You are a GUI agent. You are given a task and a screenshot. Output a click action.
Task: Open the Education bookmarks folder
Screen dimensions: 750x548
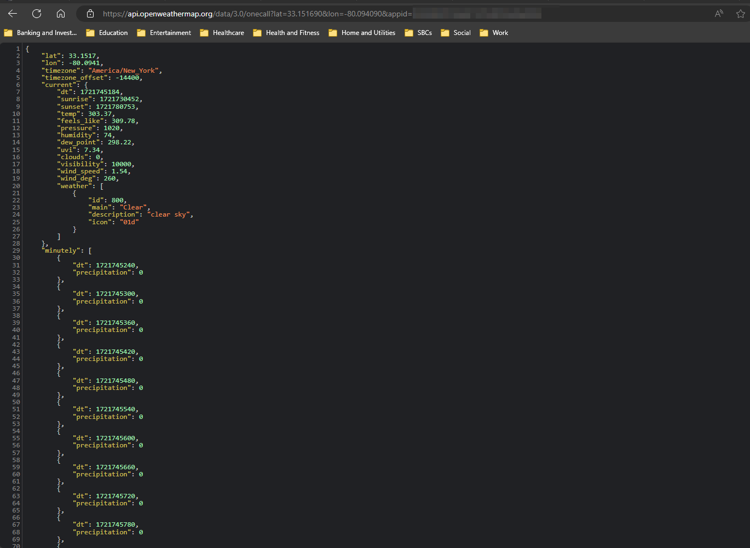tap(107, 33)
